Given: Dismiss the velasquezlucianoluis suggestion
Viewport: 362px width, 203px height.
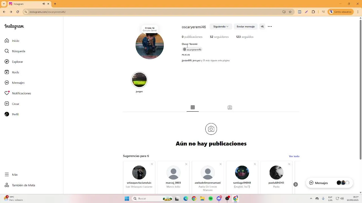Looking at the screenshot, I should point(152,164).
